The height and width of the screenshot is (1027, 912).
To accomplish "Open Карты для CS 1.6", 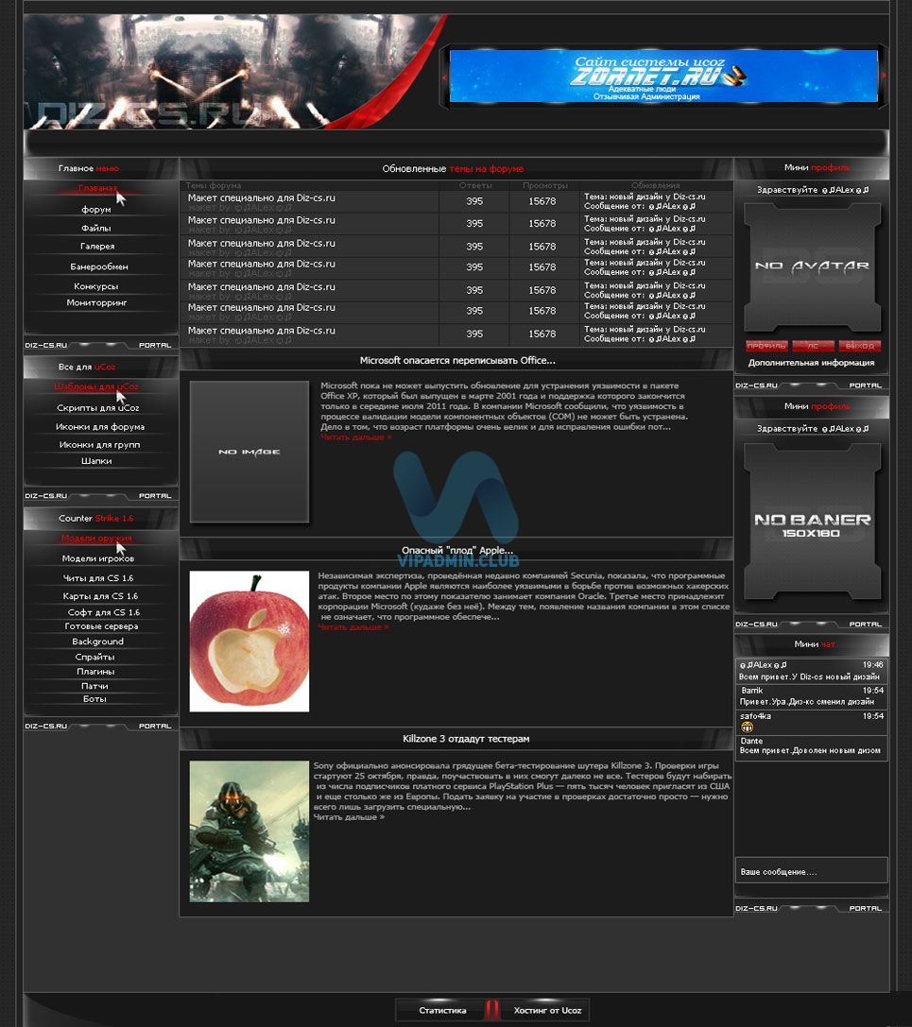I will click(x=100, y=596).
